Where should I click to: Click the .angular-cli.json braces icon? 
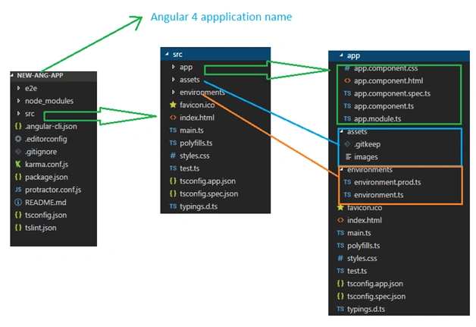pyautogui.click(x=18, y=126)
